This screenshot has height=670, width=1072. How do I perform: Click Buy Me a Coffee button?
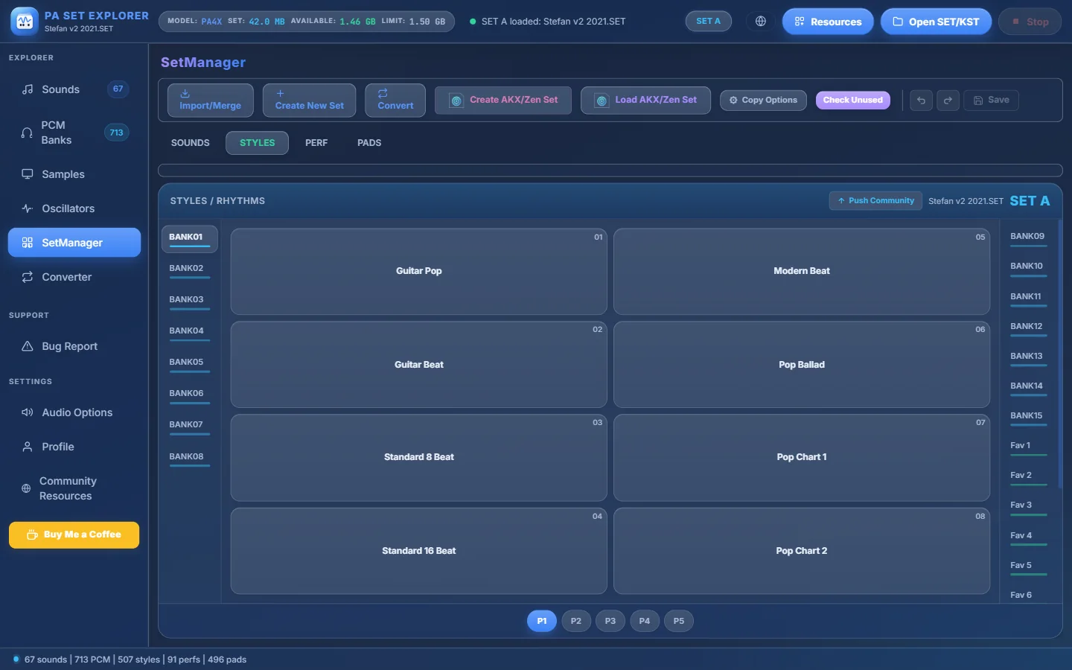point(74,535)
